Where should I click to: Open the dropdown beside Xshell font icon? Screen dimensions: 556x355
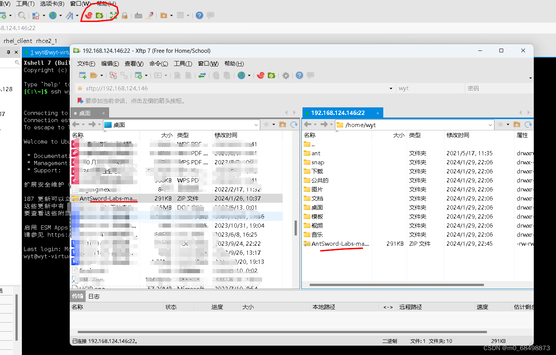coord(77,15)
